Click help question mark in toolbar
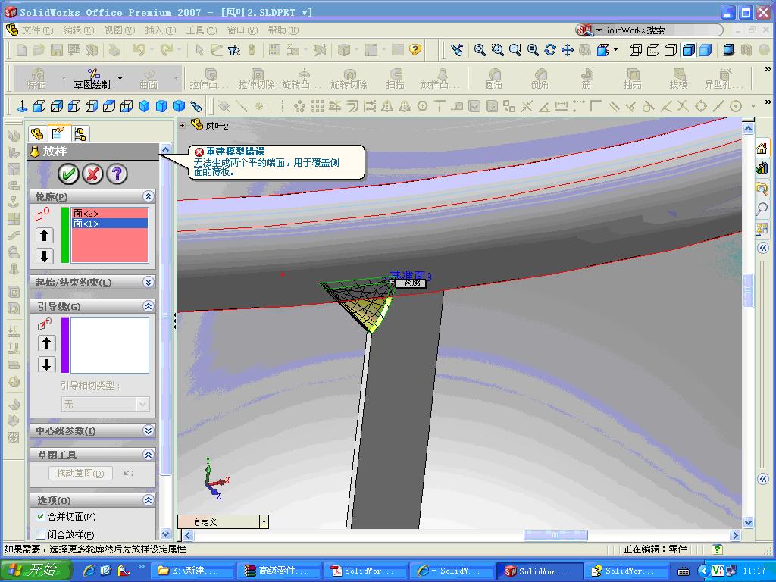 pyautogui.click(x=415, y=50)
